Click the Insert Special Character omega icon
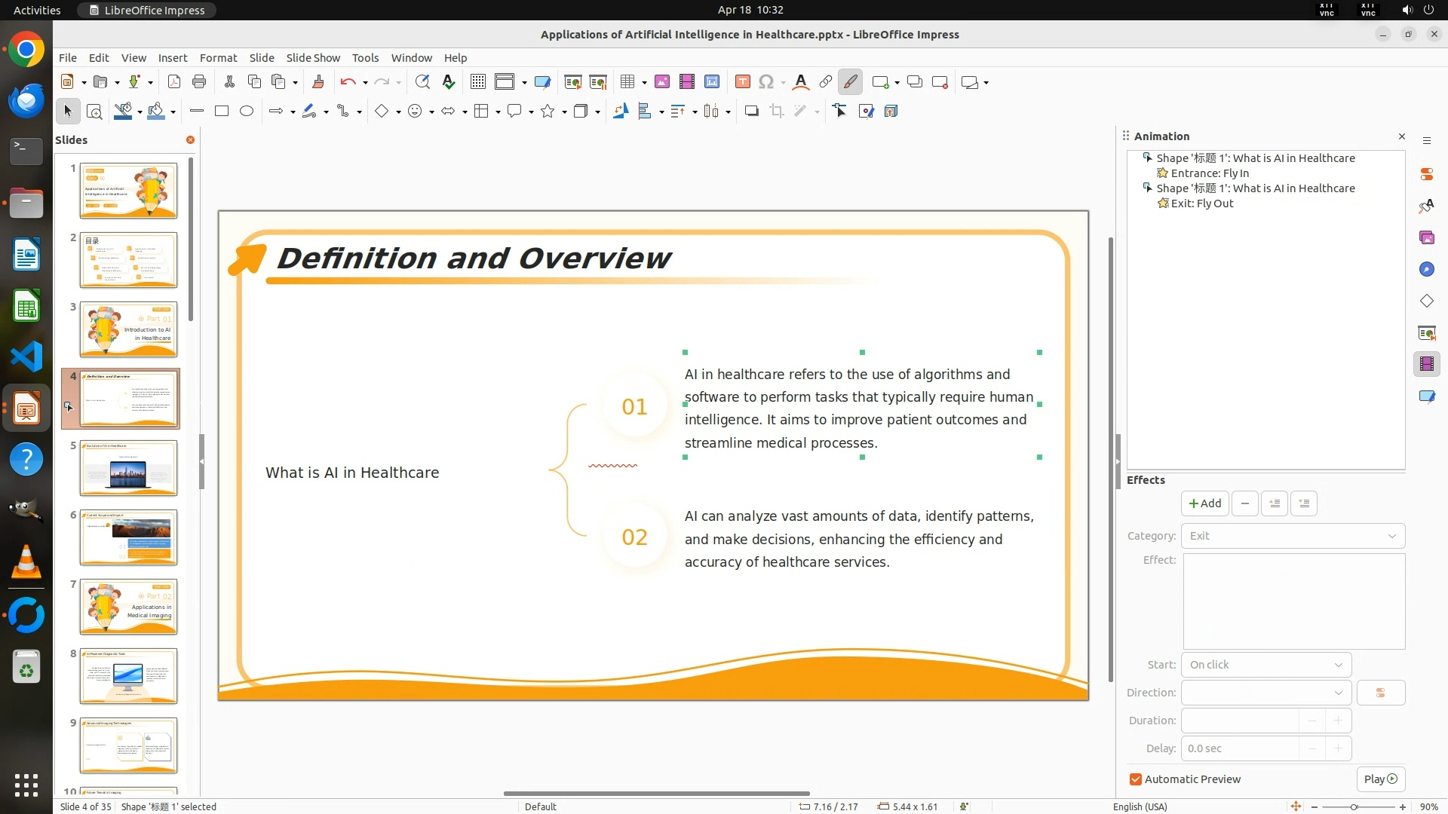The height and width of the screenshot is (814, 1448). [x=766, y=82]
